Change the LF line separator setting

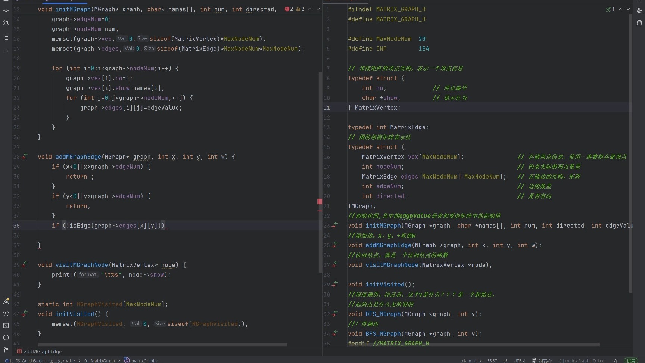click(505, 360)
